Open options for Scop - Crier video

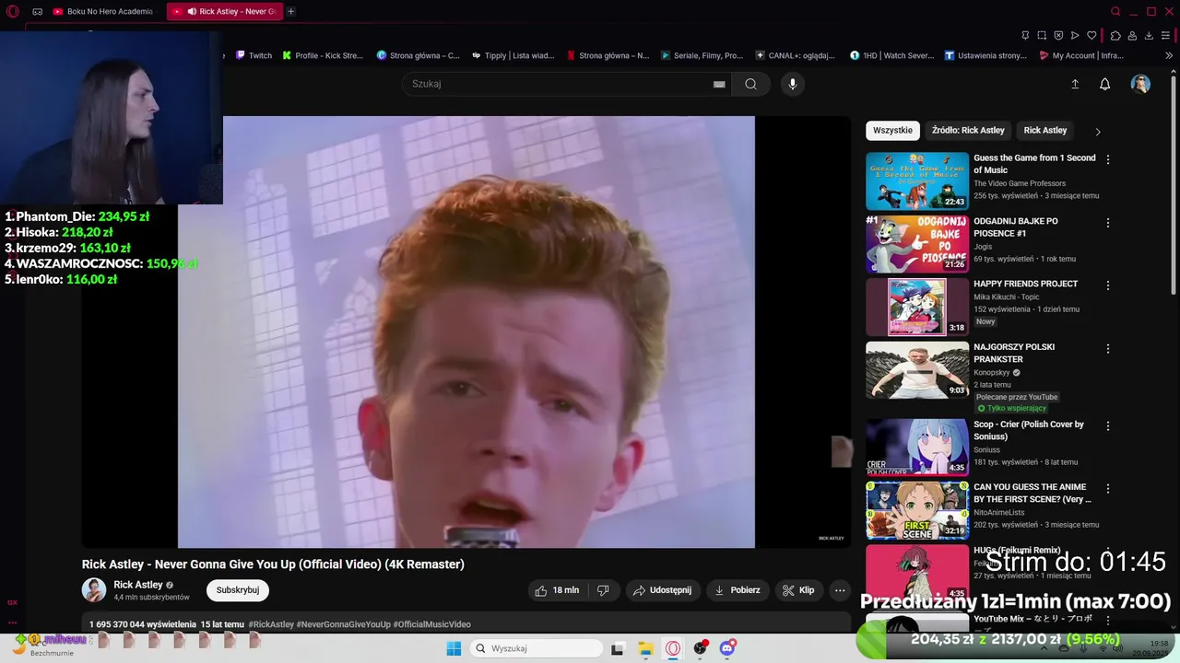pyautogui.click(x=1108, y=426)
